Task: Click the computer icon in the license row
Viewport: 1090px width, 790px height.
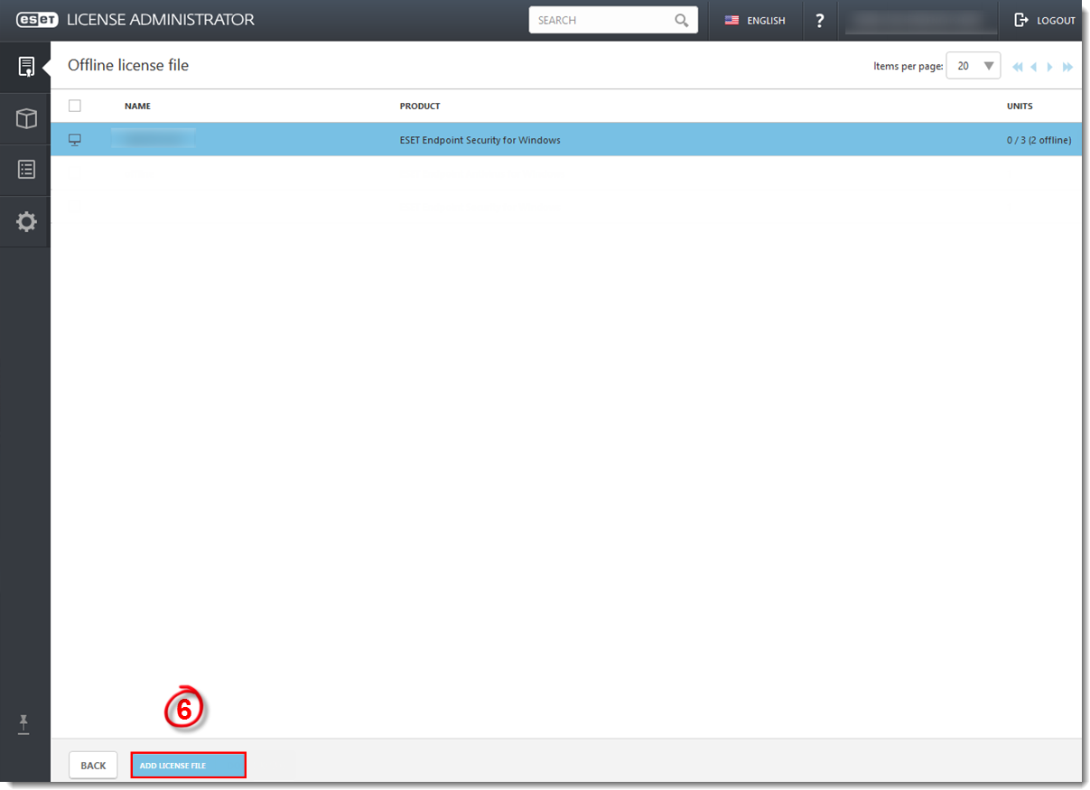Action: click(75, 140)
